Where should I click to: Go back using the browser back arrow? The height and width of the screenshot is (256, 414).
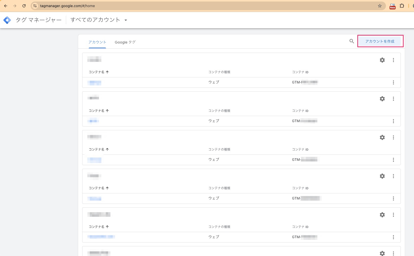click(6, 6)
